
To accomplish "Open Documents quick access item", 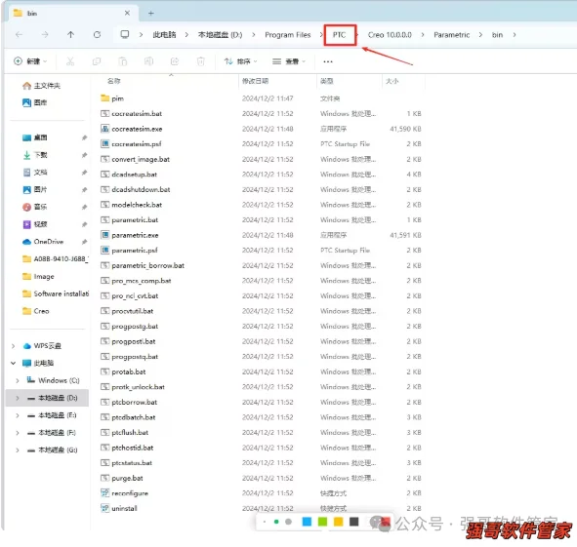I will point(34,173).
